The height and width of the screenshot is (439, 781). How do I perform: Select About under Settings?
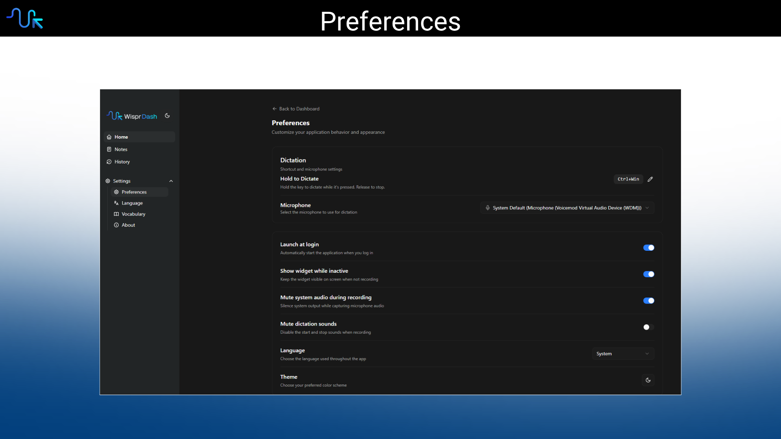140,225
